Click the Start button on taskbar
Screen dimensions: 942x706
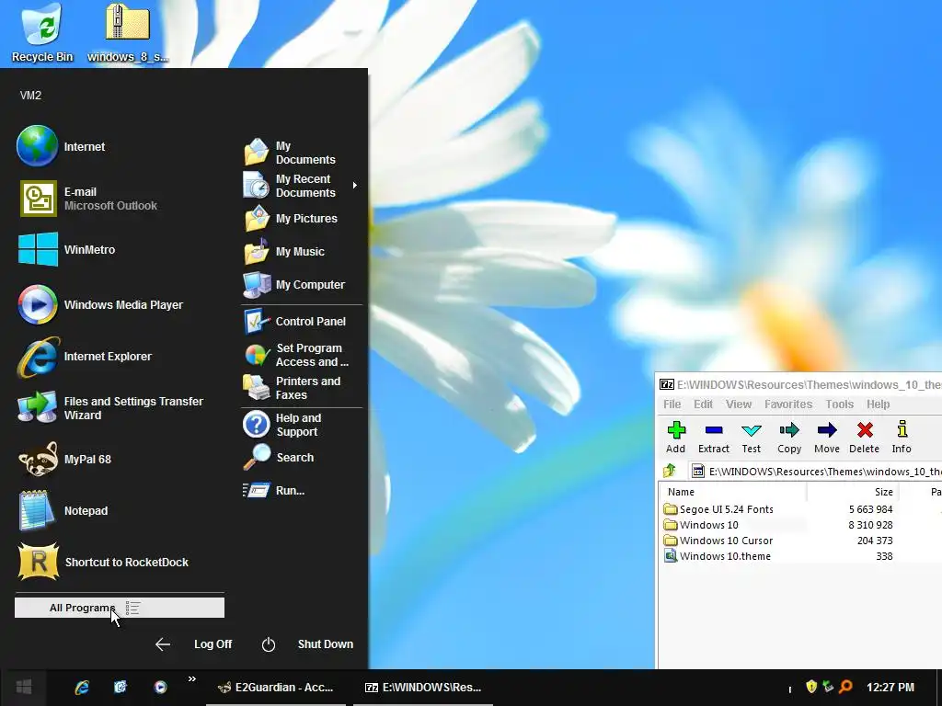[24, 688]
